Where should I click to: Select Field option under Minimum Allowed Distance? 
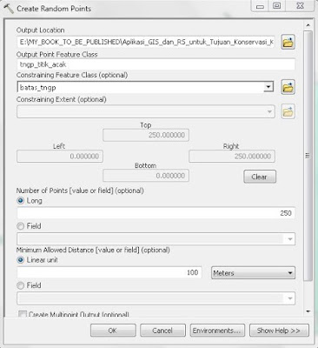coord(21,285)
